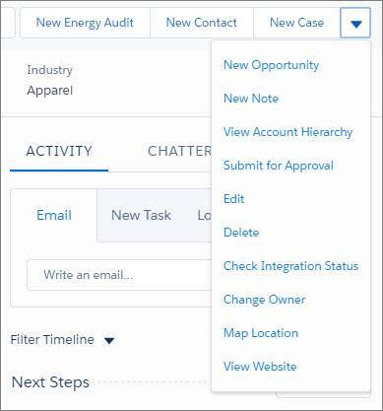
Task: Select Delete in the actions menu
Action: tap(241, 233)
